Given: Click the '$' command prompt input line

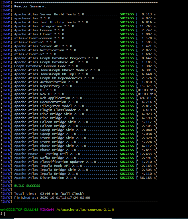Looking at the screenshot, I should [3, 214].
